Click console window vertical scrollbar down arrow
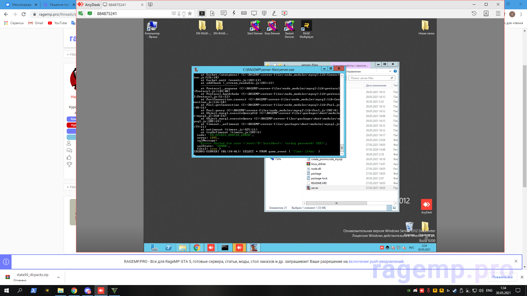Screen dimensions: 527x296 (x=342, y=154)
